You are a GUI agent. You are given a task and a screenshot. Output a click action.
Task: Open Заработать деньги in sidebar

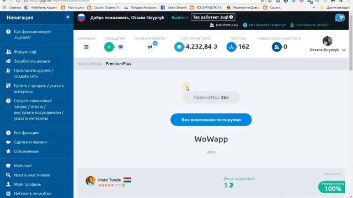(x=32, y=61)
